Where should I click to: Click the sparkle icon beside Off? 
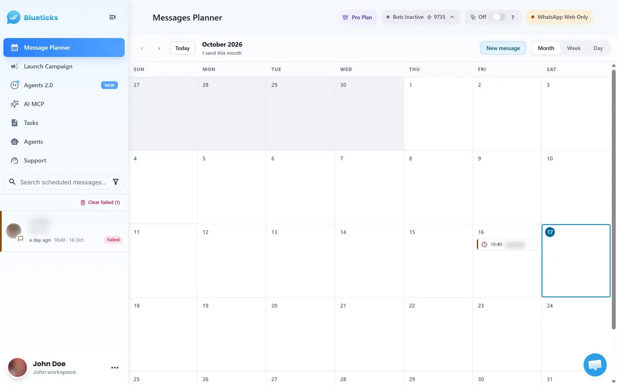coord(473,17)
